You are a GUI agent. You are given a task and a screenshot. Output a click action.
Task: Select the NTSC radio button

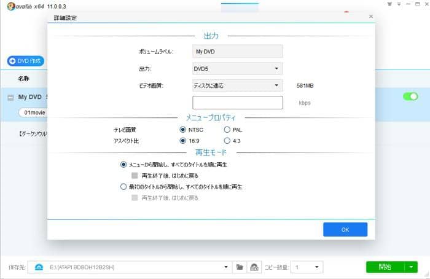(x=183, y=130)
